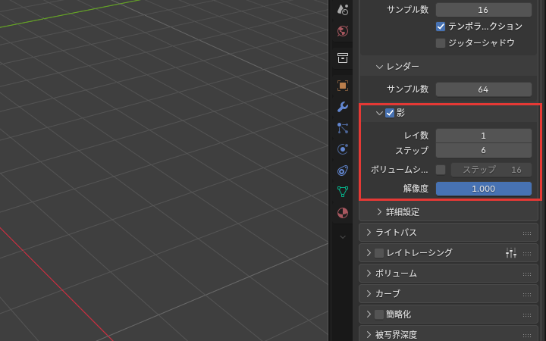
Task: Grab the 簡略化 panel drag handle
Action: [x=527, y=315]
